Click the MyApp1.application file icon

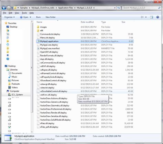[x=38, y=41]
